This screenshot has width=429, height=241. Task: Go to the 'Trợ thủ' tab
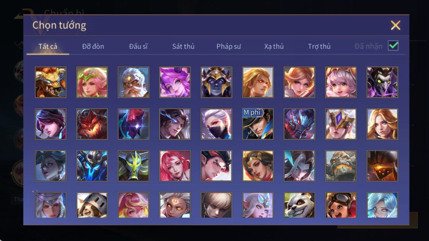[x=319, y=46]
